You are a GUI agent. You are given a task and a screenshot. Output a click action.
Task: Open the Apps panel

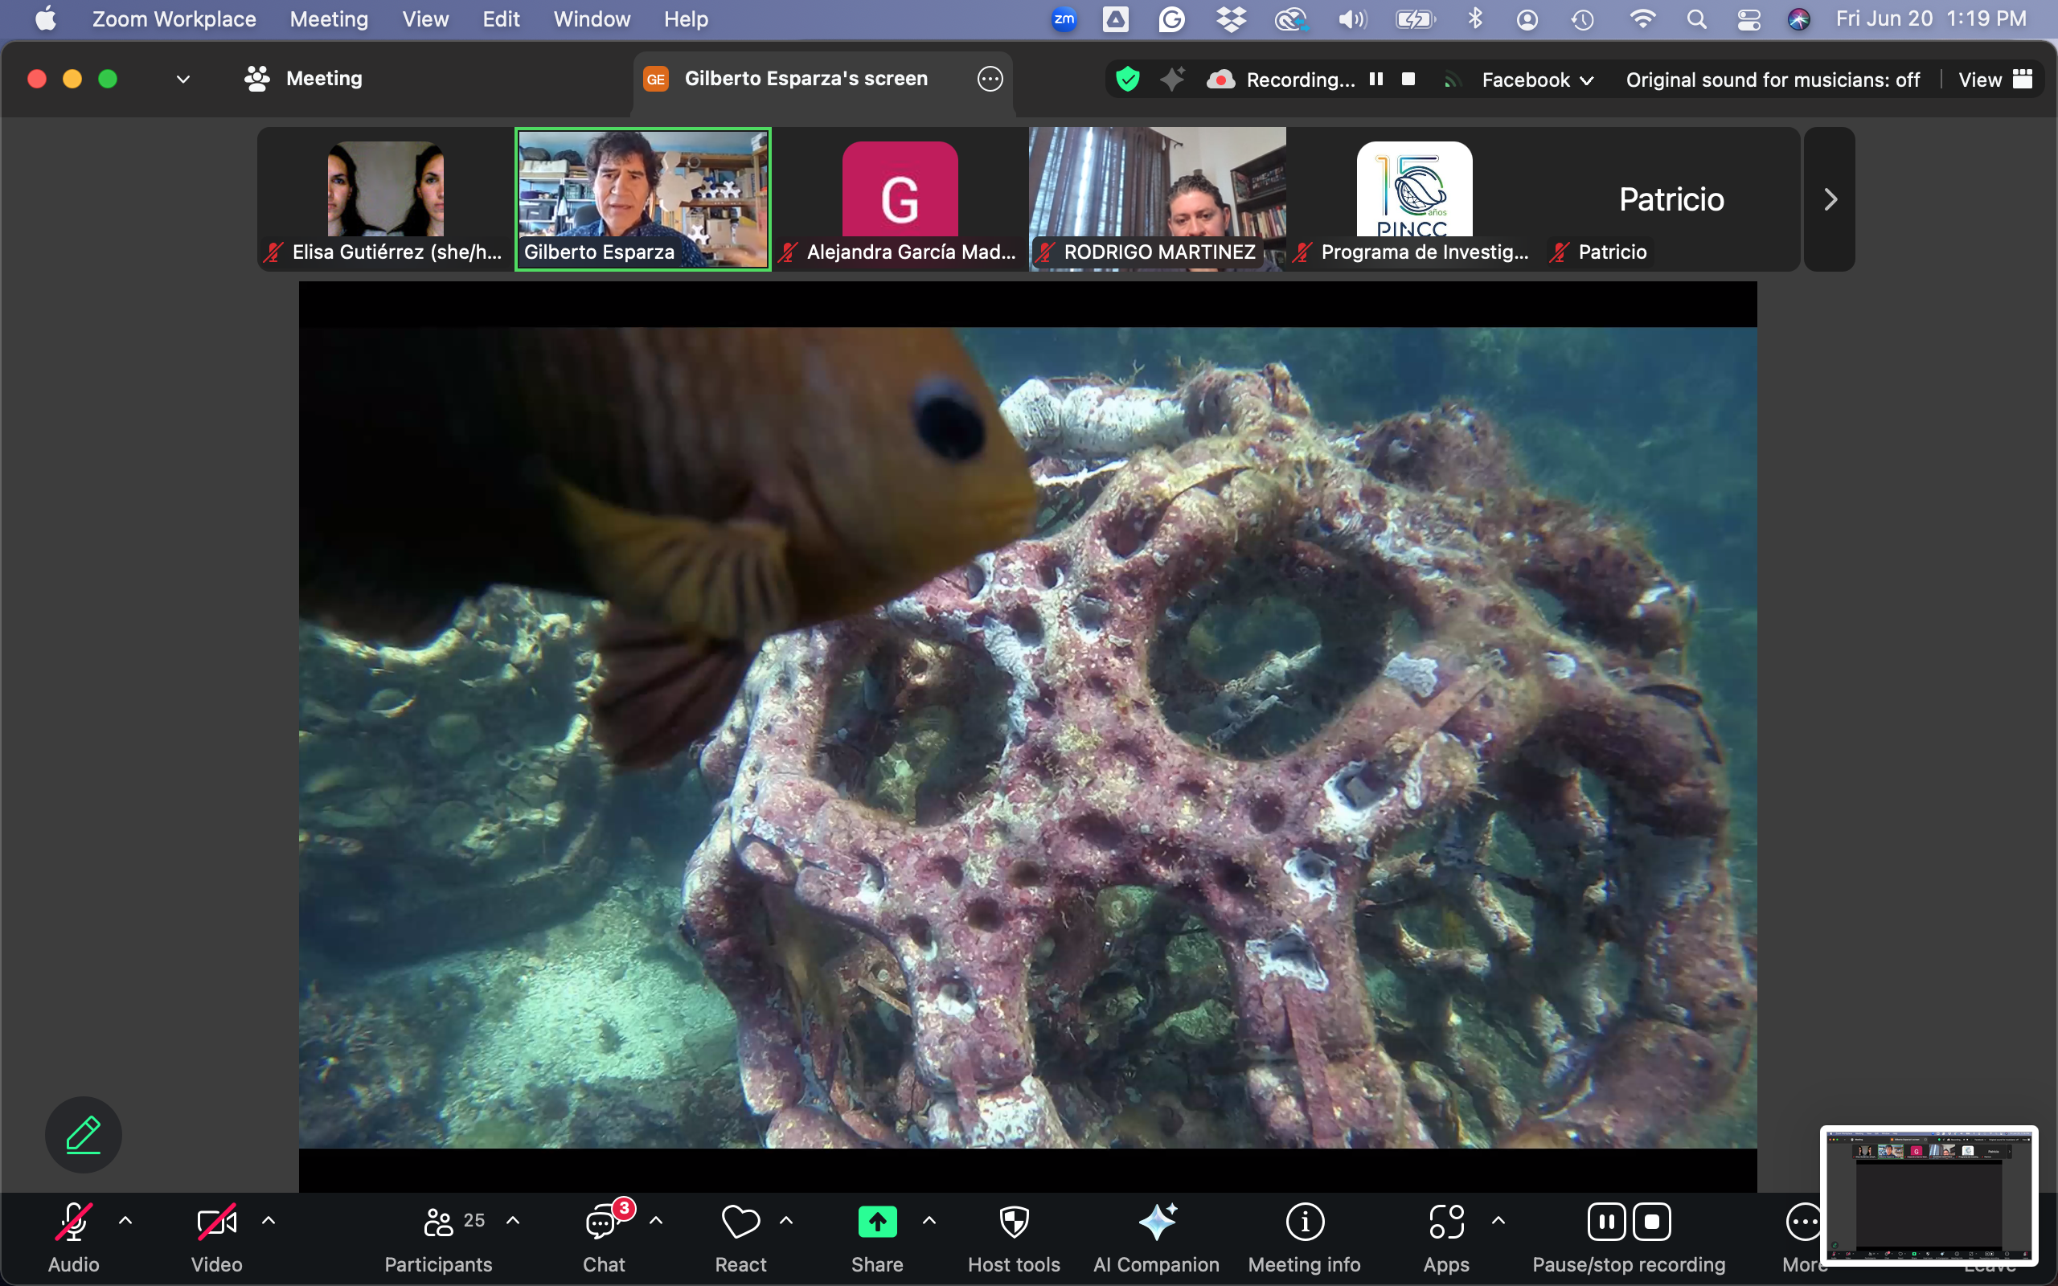[x=1445, y=1223]
